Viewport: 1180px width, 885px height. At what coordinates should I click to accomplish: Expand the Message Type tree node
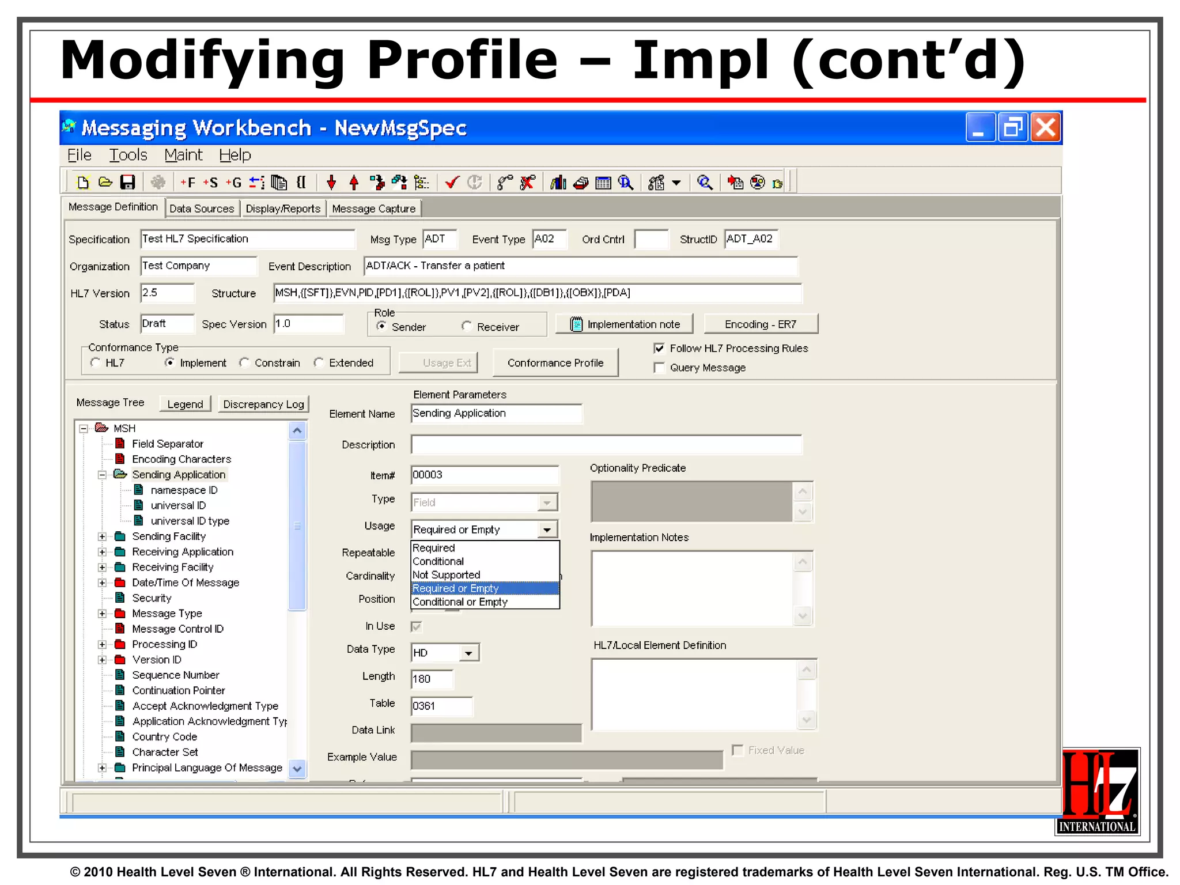point(102,614)
